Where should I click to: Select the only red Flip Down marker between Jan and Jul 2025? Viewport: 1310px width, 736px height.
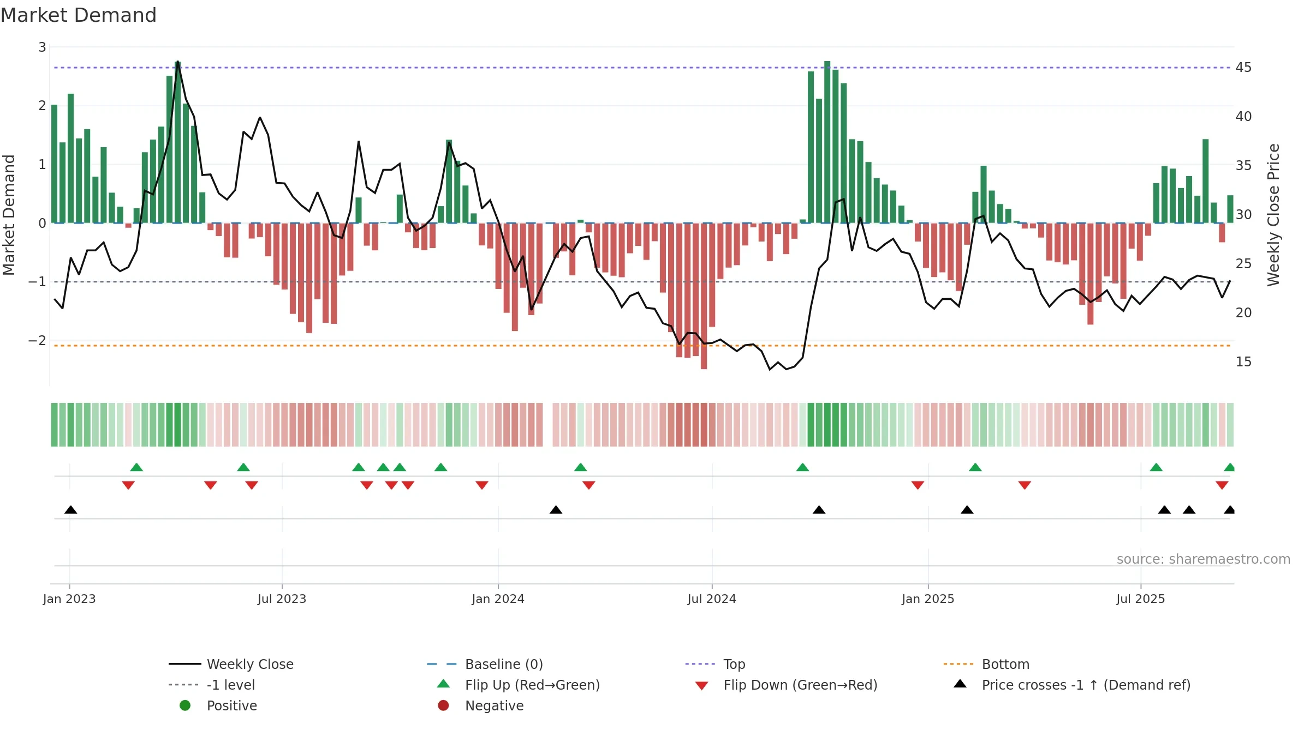[1025, 485]
